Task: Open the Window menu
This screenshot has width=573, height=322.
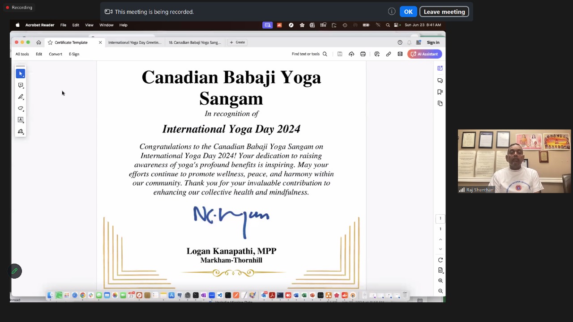Action: 106,25
